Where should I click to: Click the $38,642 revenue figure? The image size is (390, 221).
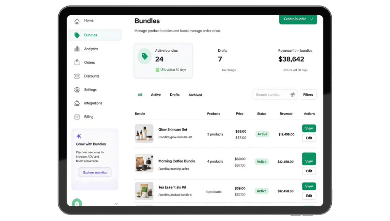(x=291, y=59)
